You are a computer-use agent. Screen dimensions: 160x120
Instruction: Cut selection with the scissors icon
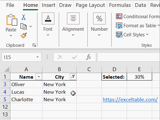(x=24, y=17)
